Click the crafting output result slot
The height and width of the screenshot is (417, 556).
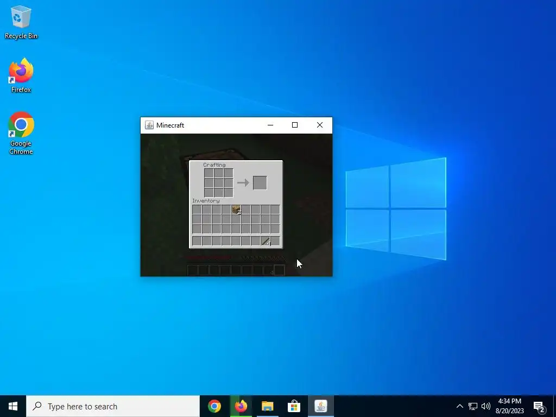260,182
